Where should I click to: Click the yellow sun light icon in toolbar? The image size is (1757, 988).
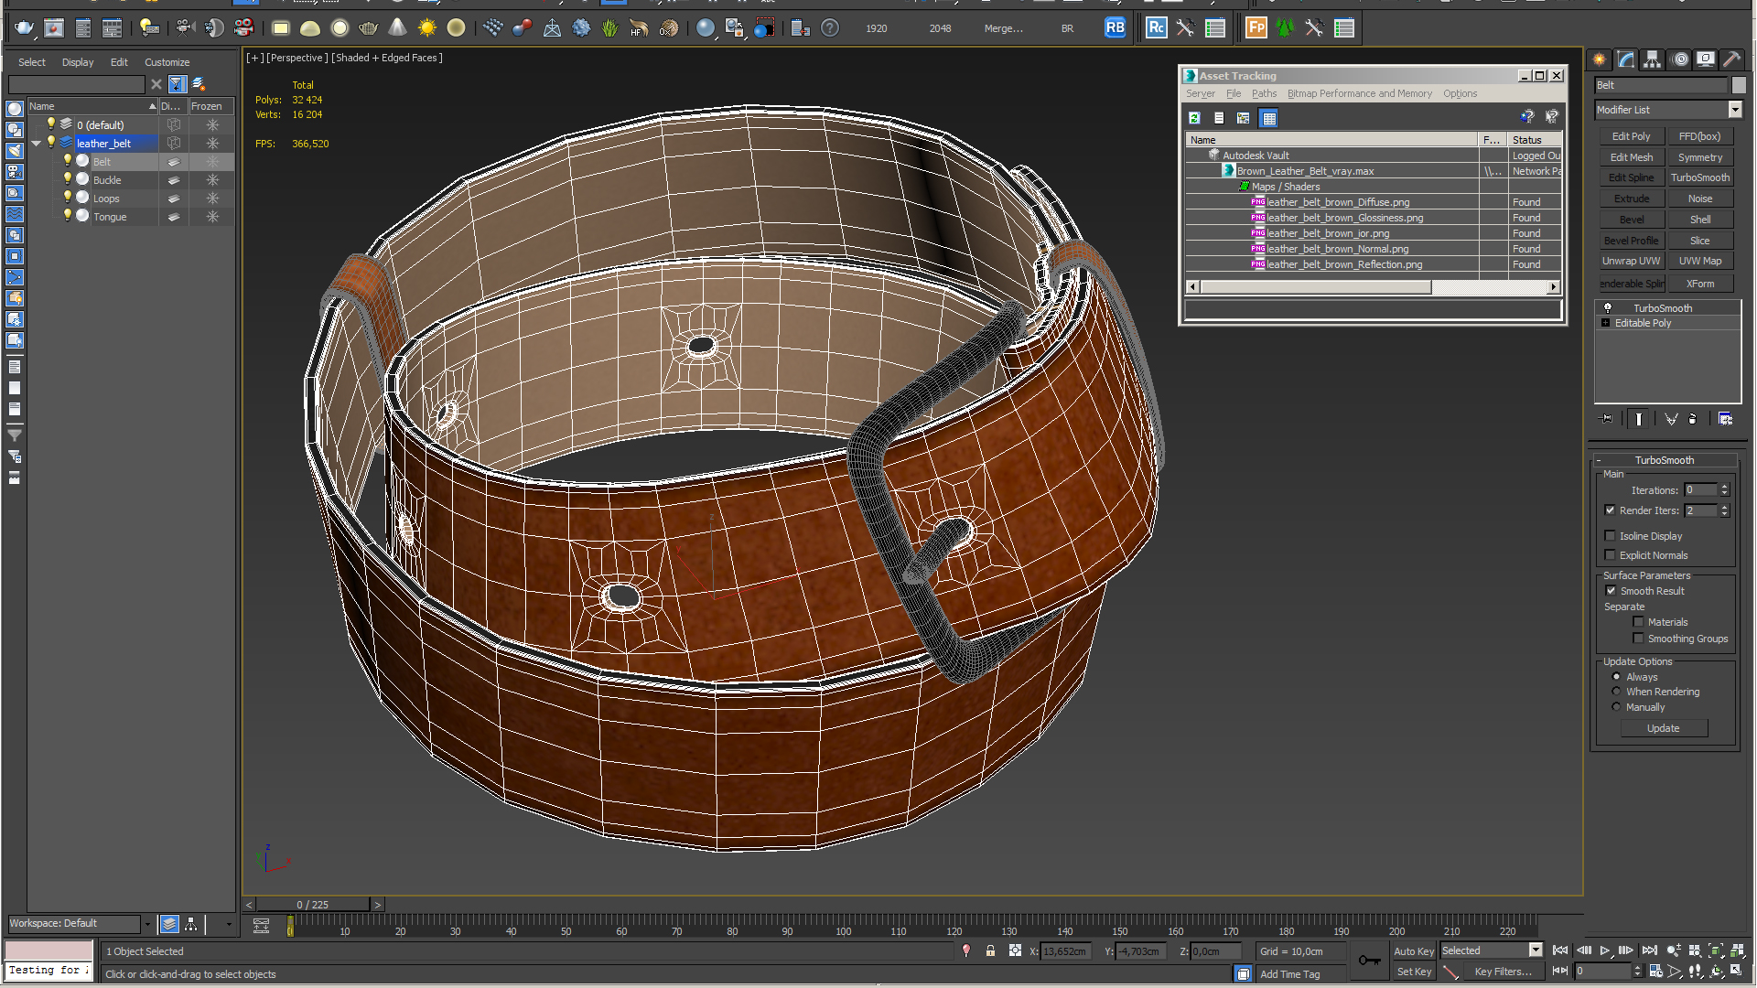click(426, 28)
